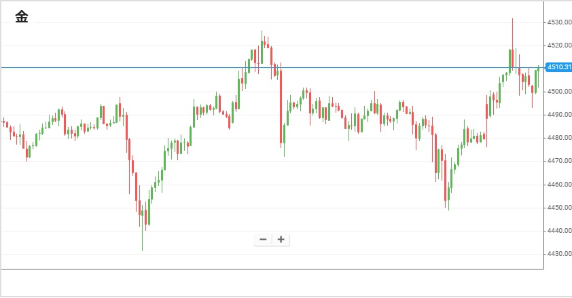Screen dimensions: 572x298
Task: Select the candle with the lowest wick near 4430
Action: click(143, 214)
